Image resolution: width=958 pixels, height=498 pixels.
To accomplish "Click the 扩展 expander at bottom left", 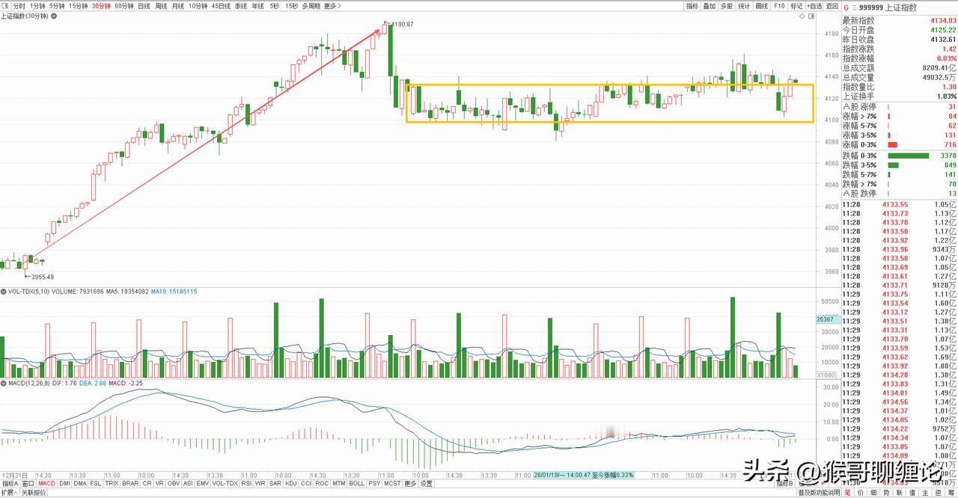I will point(9,493).
